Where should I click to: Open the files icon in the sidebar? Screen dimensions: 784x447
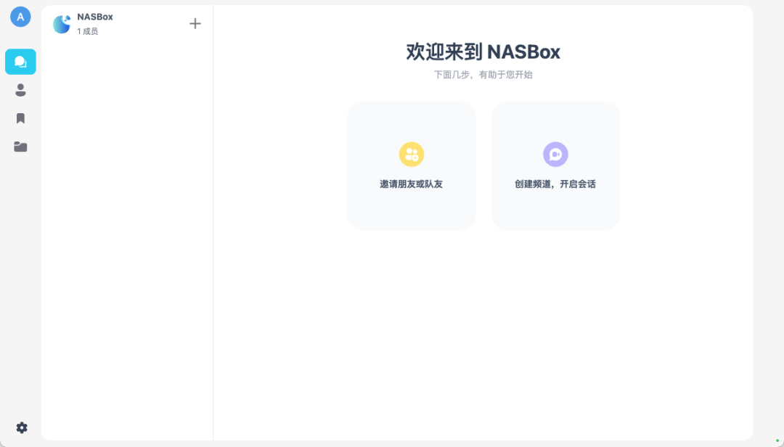click(x=20, y=146)
